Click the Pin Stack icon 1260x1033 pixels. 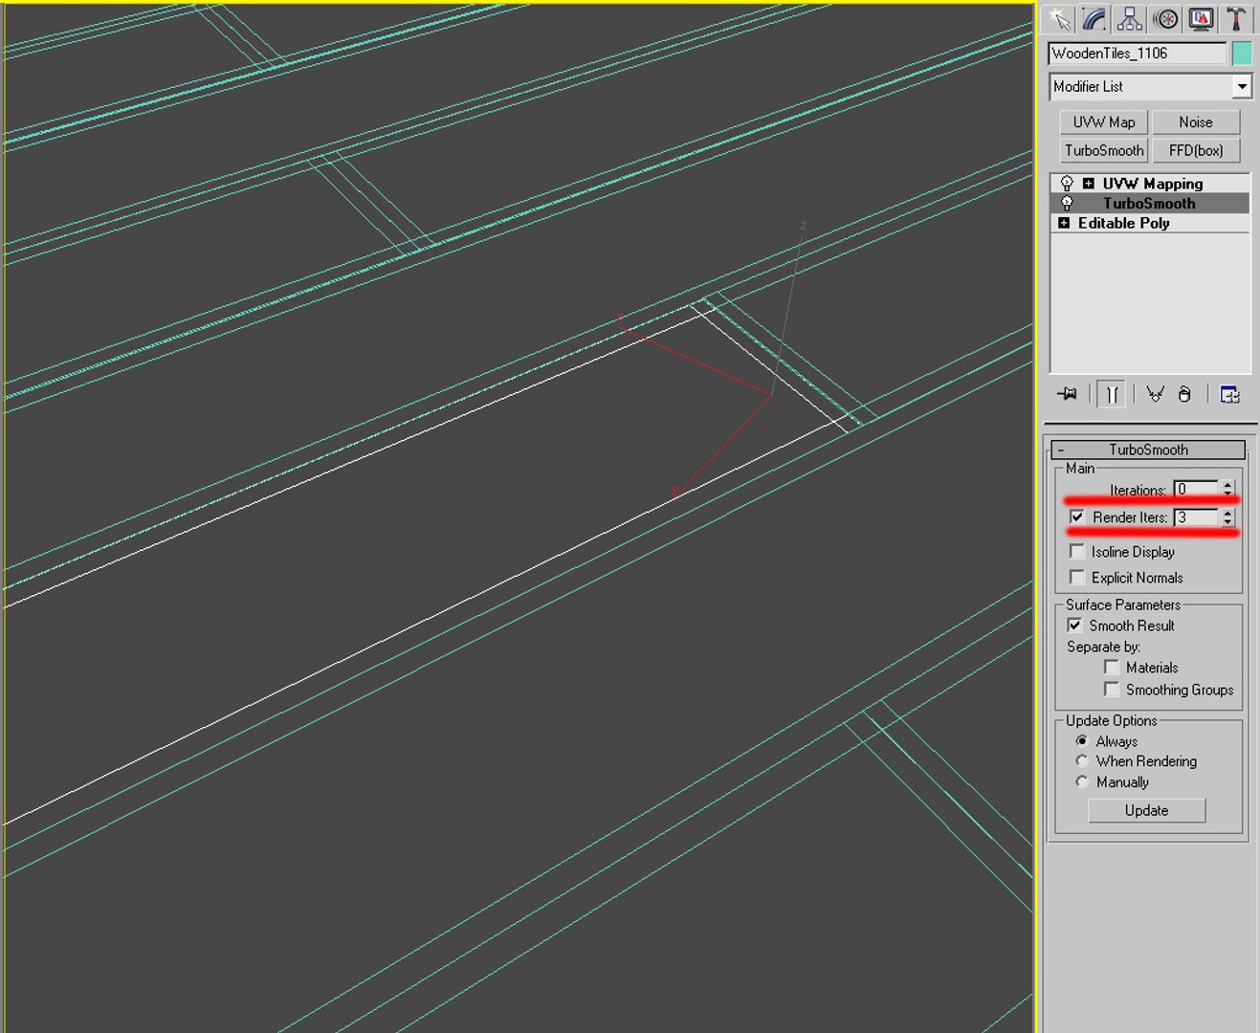1067,394
